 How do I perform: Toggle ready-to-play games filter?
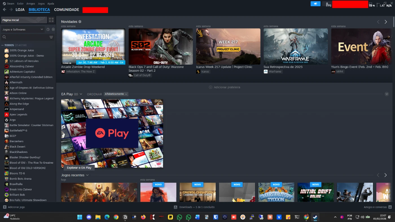(53, 30)
